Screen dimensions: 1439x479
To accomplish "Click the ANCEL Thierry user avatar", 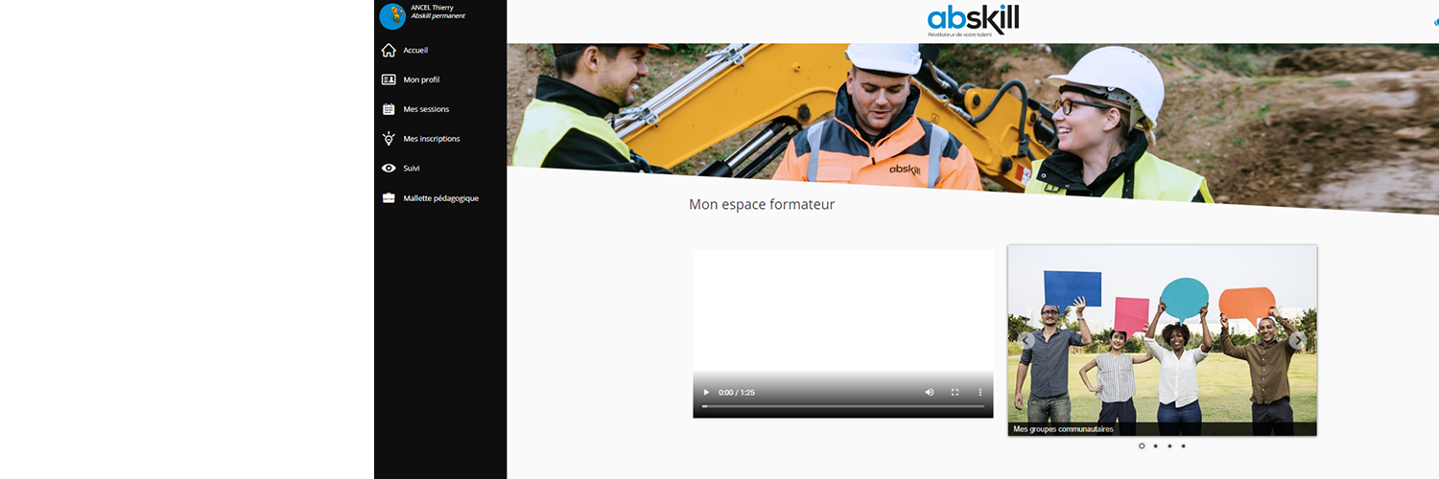I will click(392, 16).
